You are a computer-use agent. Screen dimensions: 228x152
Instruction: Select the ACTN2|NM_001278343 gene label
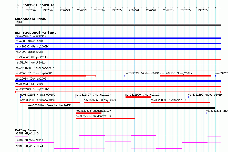tap(29, 140)
